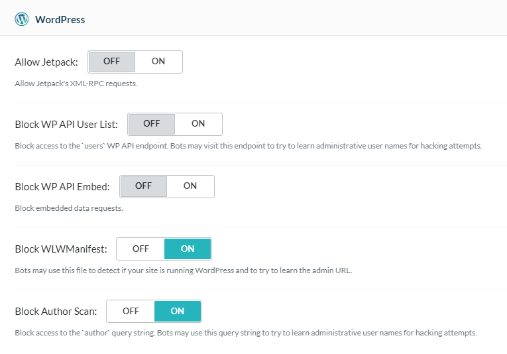This screenshot has height=354, width=507.
Task: Choose ON for Block WLWManifest
Action: point(188,249)
